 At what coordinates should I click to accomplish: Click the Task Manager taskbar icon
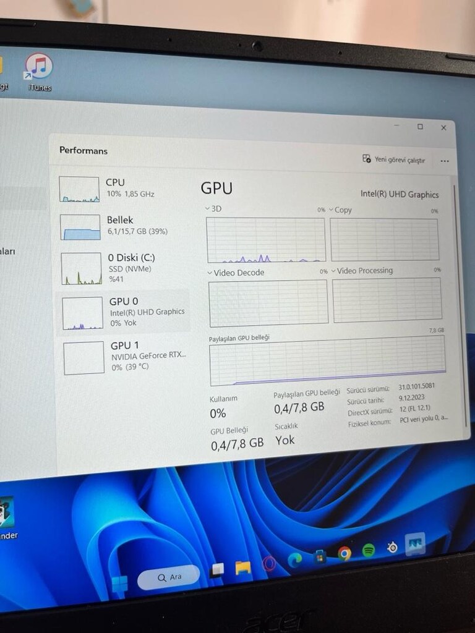(415, 544)
